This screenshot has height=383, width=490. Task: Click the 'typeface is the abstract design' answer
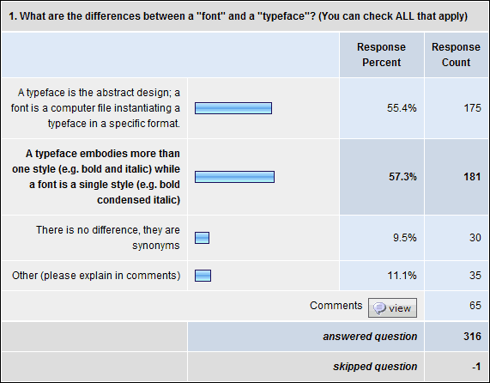tap(95, 108)
